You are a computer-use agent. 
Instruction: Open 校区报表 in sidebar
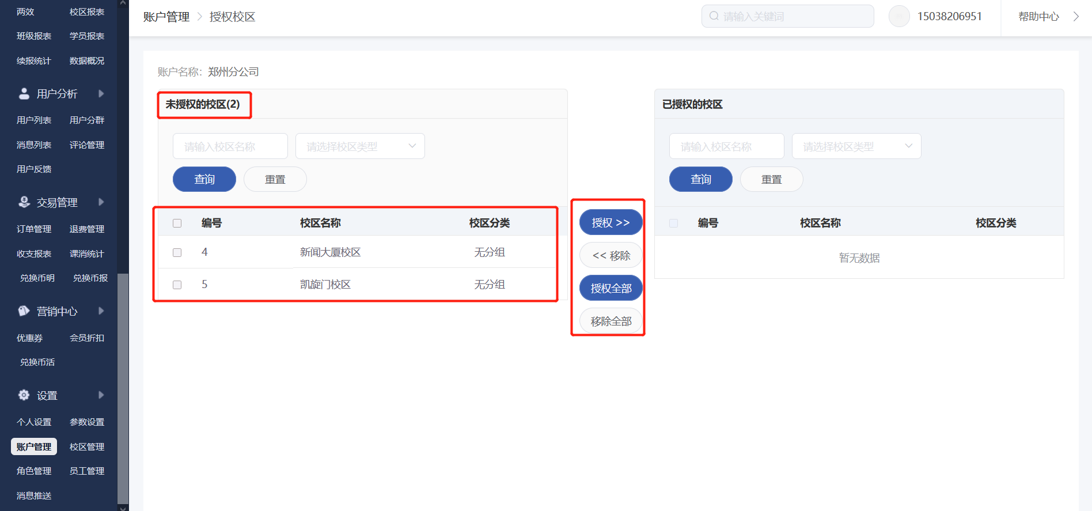(87, 12)
